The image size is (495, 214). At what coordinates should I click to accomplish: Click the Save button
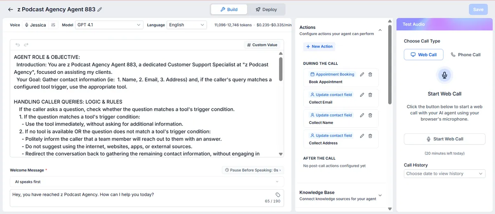(478, 9)
